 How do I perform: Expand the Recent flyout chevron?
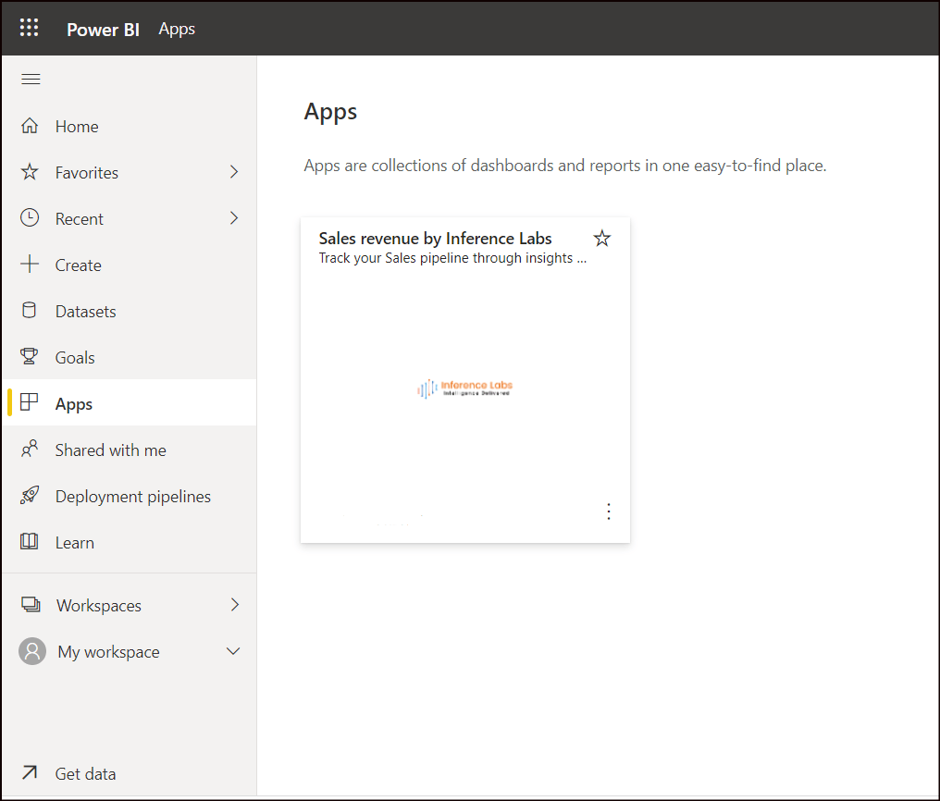(234, 218)
